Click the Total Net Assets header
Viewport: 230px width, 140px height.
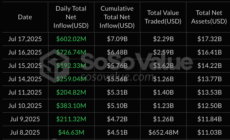click(209, 17)
